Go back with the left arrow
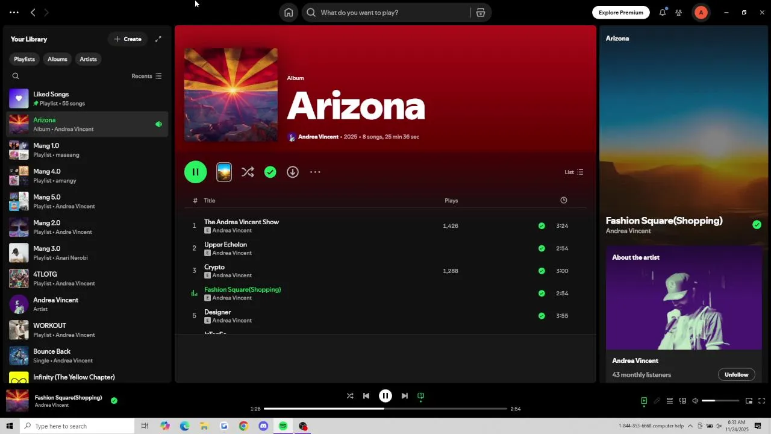 33,13
